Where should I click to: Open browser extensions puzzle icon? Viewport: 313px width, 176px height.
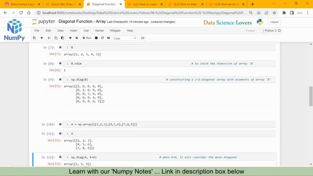(x=284, y=13)
